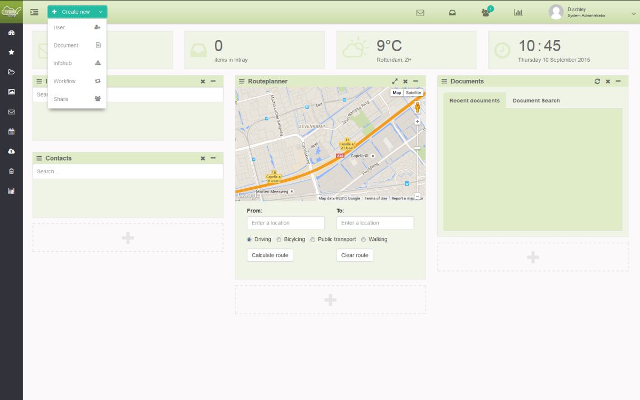
Task: Choose Public transport radio option
Action: (313, 239)
